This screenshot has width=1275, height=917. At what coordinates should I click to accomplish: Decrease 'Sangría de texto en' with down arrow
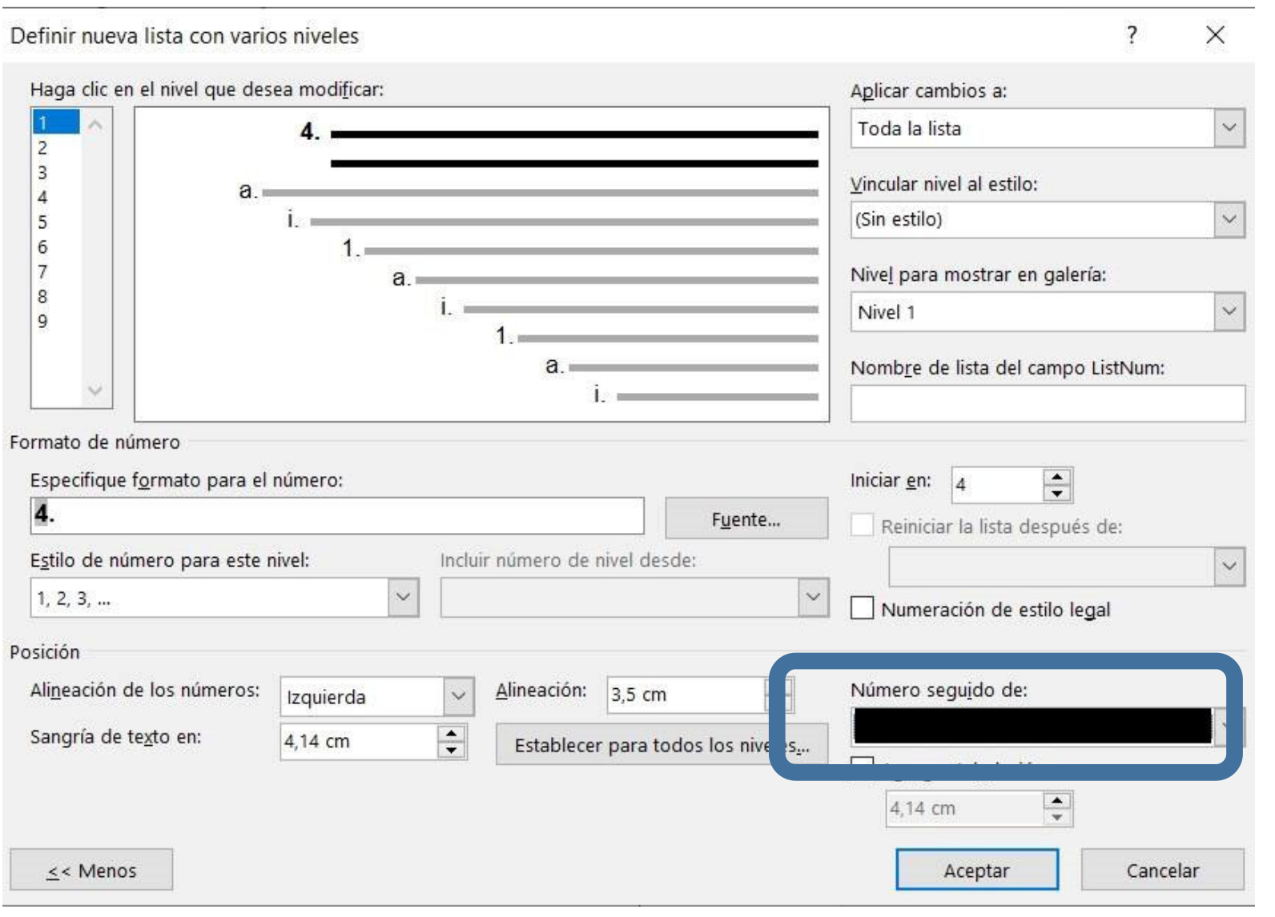point(452,750)
